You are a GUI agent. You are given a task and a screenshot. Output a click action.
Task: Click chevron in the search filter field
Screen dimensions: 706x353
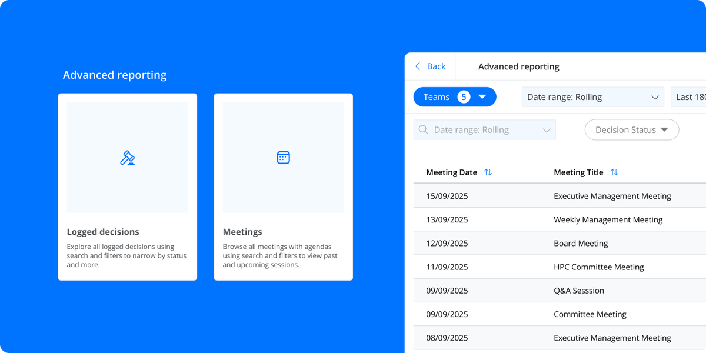[547, 130]
